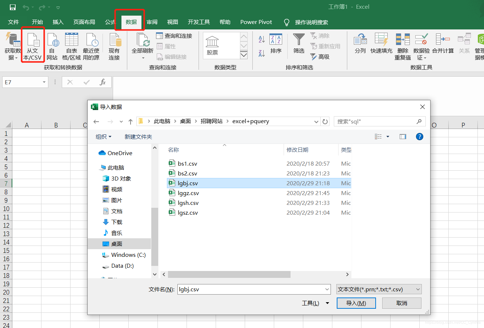Switch to the 开始 ribbon tab
This screenshot has width=484, height=328.
point(37,22)
